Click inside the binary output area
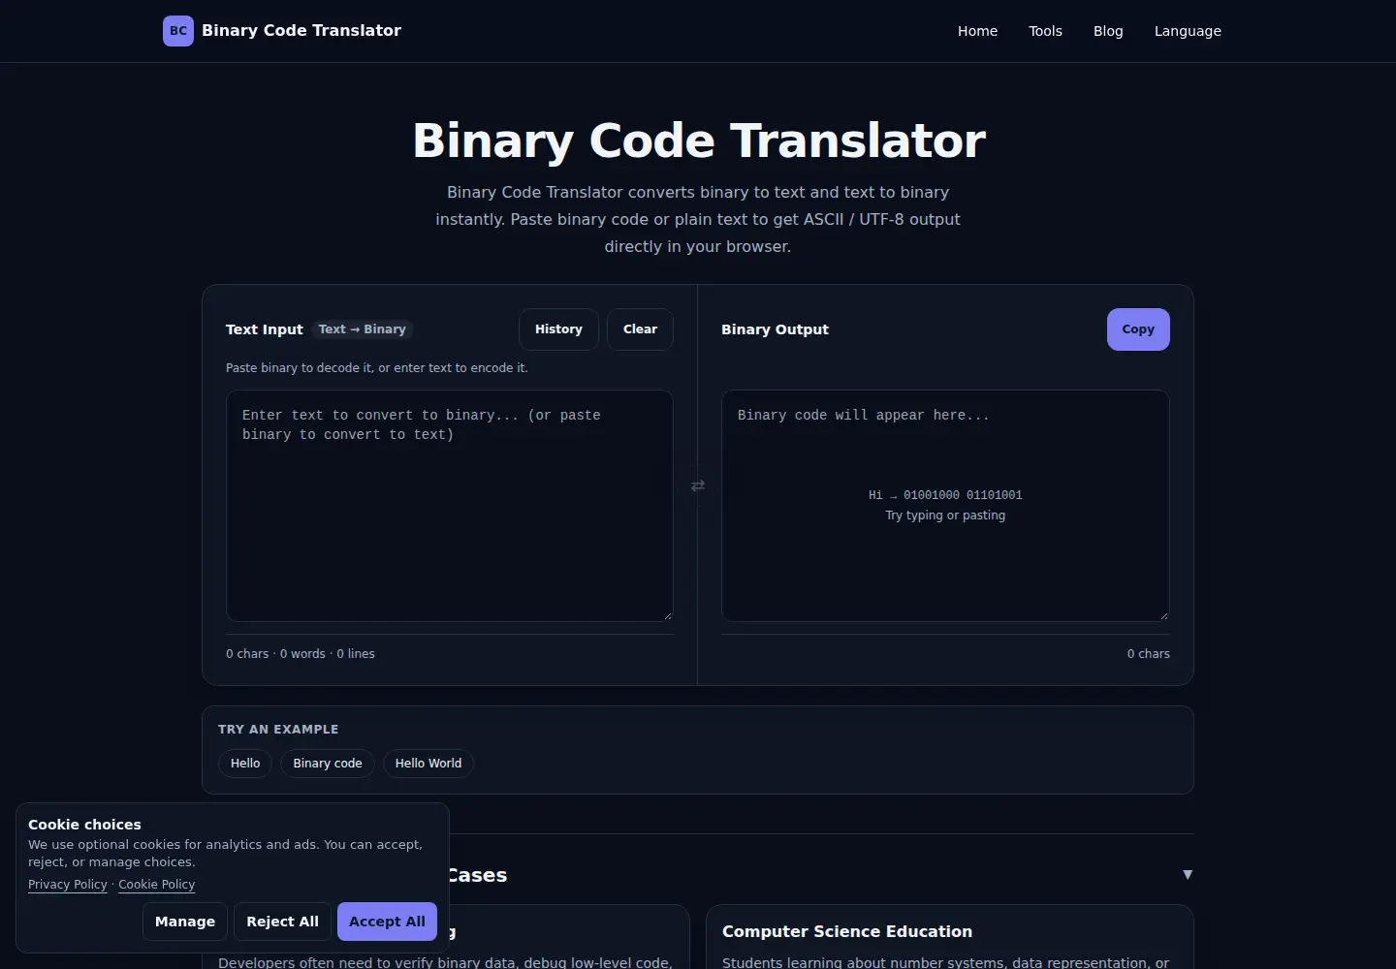The height and width of the screenshot is (969, 1396). click(x=945, y=506)
